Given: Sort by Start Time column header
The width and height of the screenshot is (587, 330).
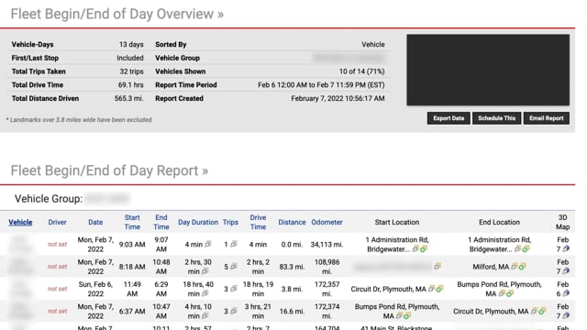Looking at the screenshot, I should [132, 222].
